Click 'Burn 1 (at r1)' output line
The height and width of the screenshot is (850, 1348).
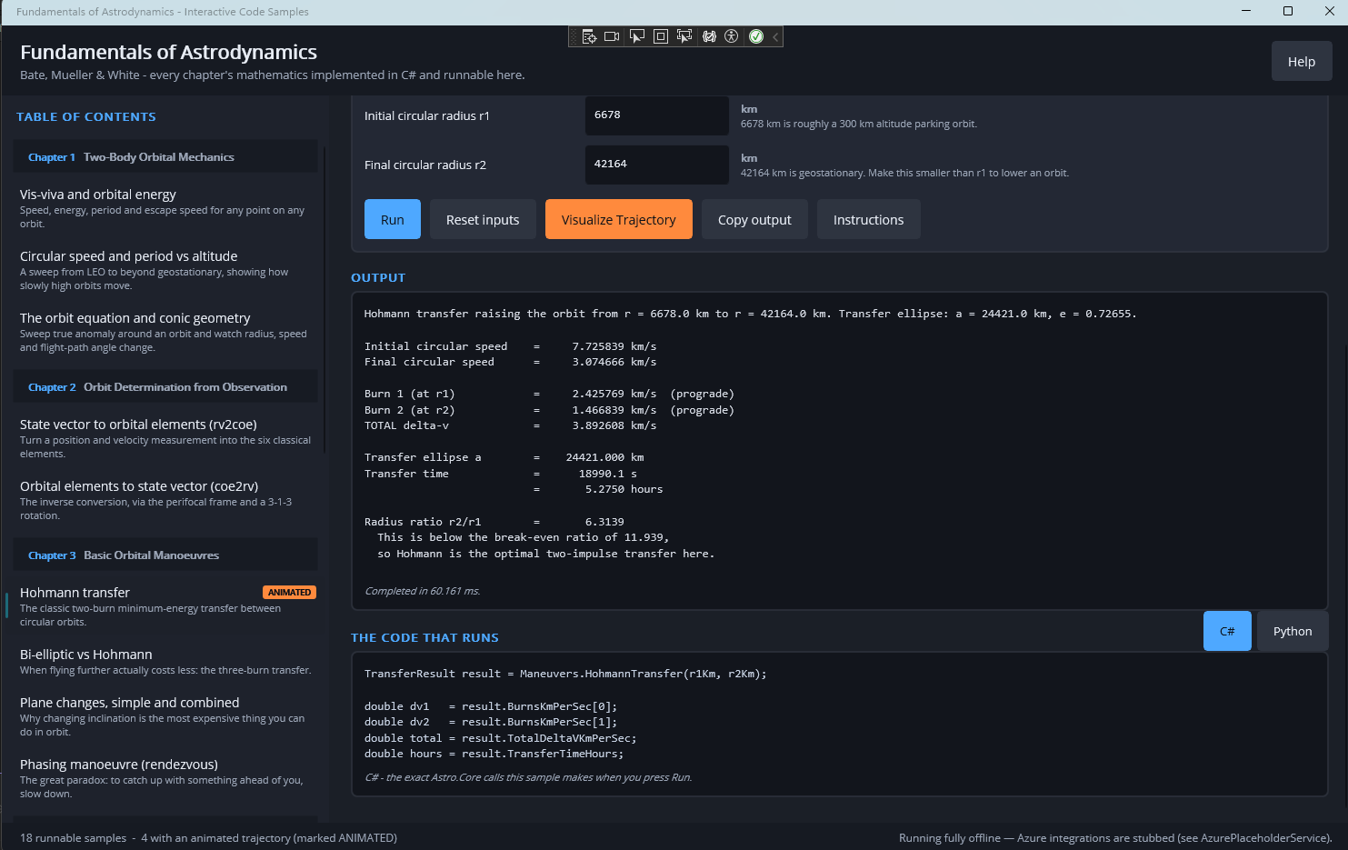pos(549,394)
